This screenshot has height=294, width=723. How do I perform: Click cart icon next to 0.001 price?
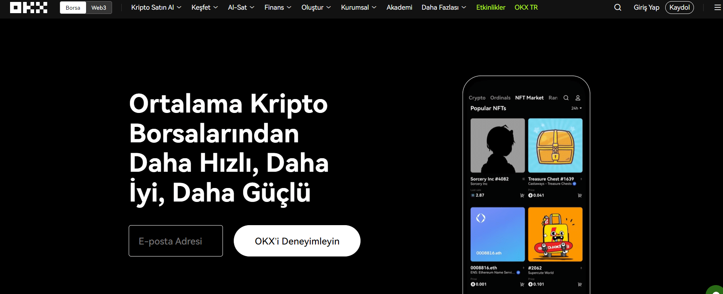coord(522,284)
